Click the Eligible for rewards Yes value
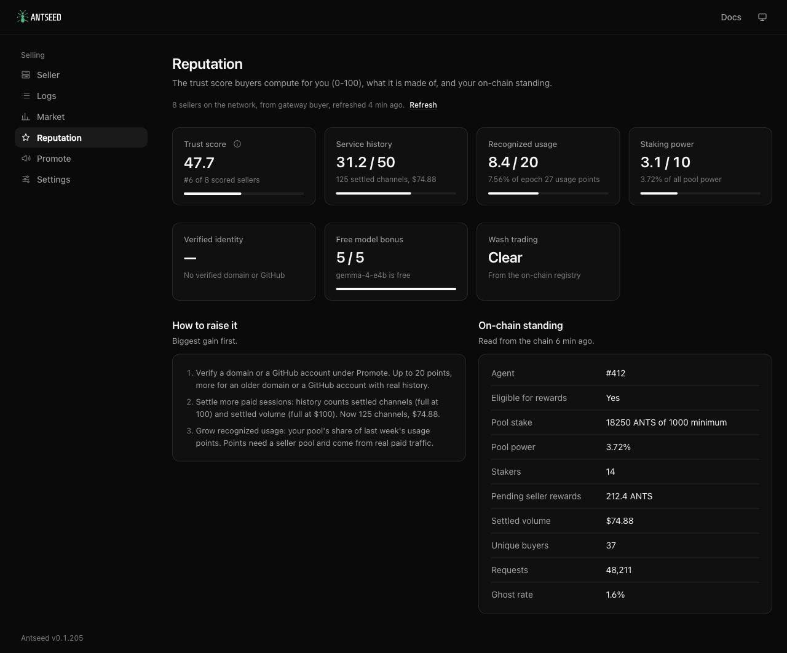Screen dimensions: 787x653 (x=613, y=398)
